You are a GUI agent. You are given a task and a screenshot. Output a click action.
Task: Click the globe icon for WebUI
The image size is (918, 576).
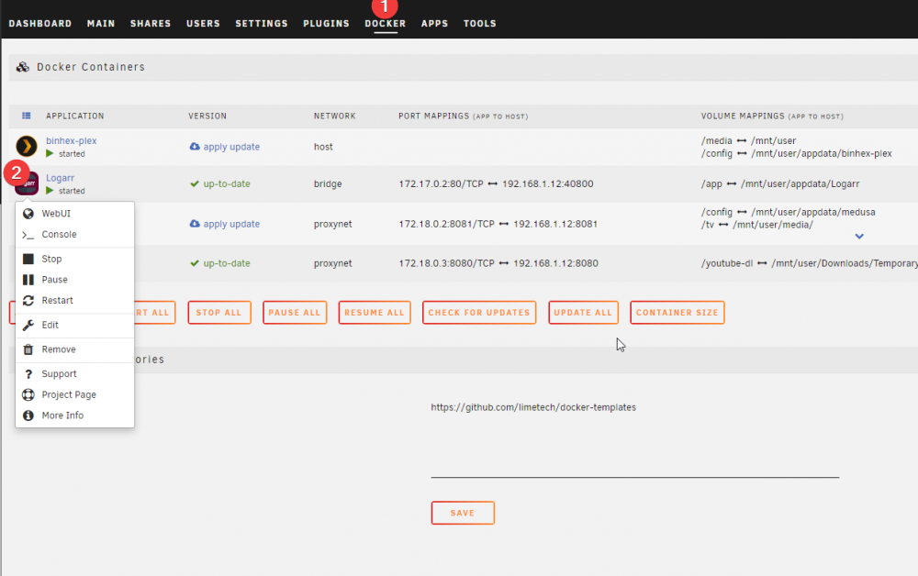[28, 214]
